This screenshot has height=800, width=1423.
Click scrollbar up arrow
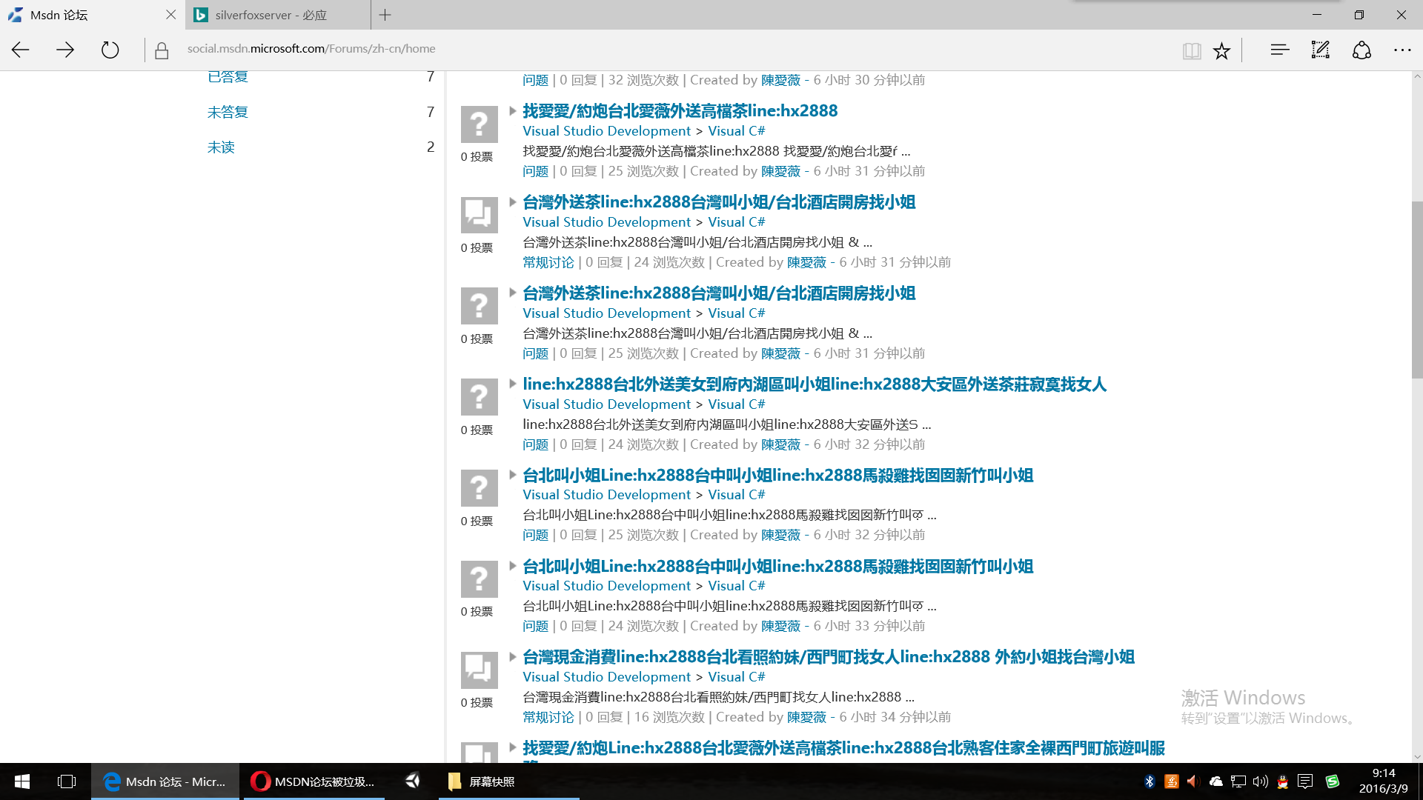(x=1416, y=76)
